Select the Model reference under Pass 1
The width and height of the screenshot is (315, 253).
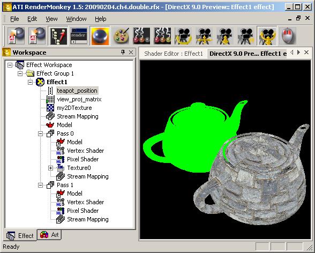click(74, 194)
